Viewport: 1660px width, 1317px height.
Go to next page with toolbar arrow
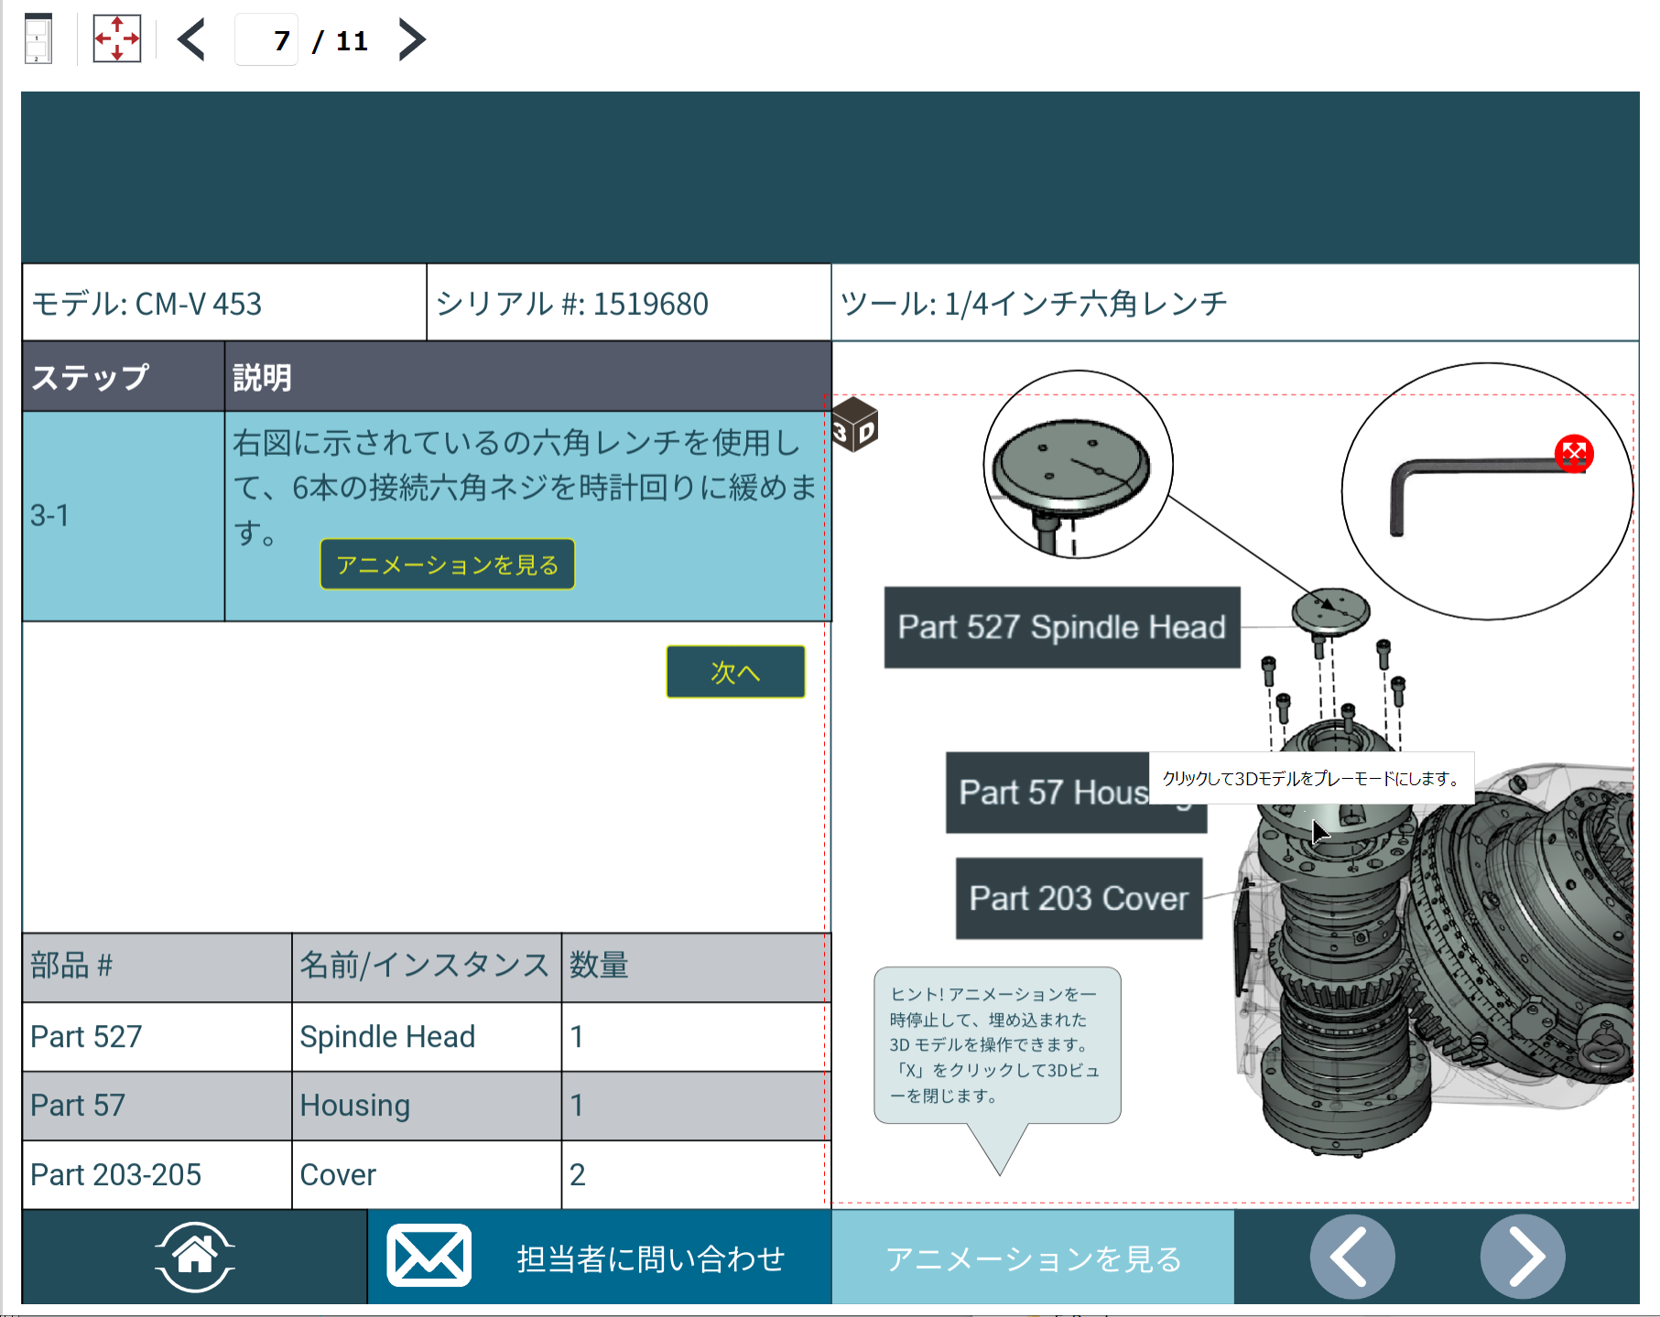(412, 39)
